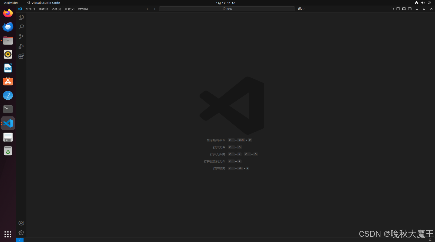The width and height of the screenshot is (435, 242).
Task: Open Rhythmbox from the dock
Action: (x=8, y=54)
